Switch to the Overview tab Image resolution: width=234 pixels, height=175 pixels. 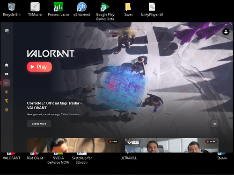pyautogui.click(x=114, y=31)
